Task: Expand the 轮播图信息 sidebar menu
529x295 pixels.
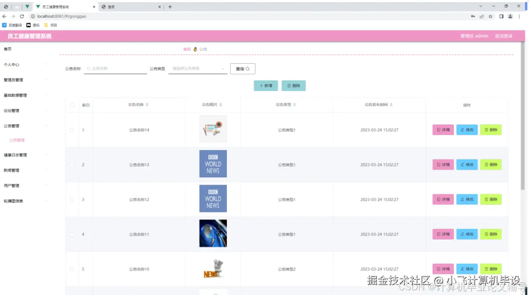Action: [x=25, y=201]
